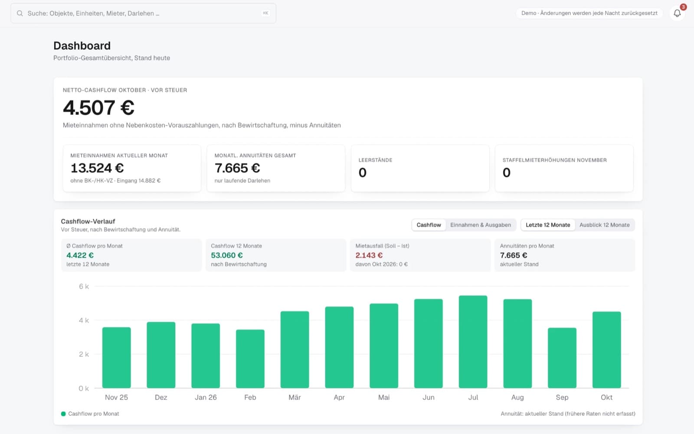This screenshot has height=434, width=694.
Task: Switch to the Cashflow view tab
Action: pyautogui.click(x=429, y=225)
